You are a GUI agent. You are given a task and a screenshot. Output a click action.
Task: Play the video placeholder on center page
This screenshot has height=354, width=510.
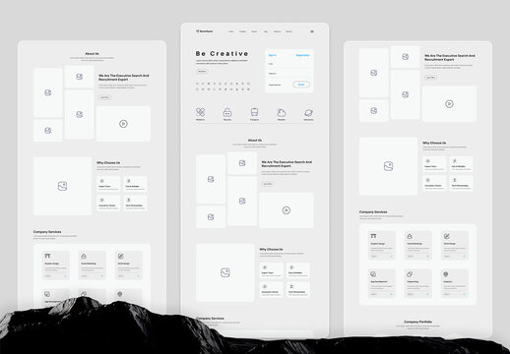[x=287, y=210]
